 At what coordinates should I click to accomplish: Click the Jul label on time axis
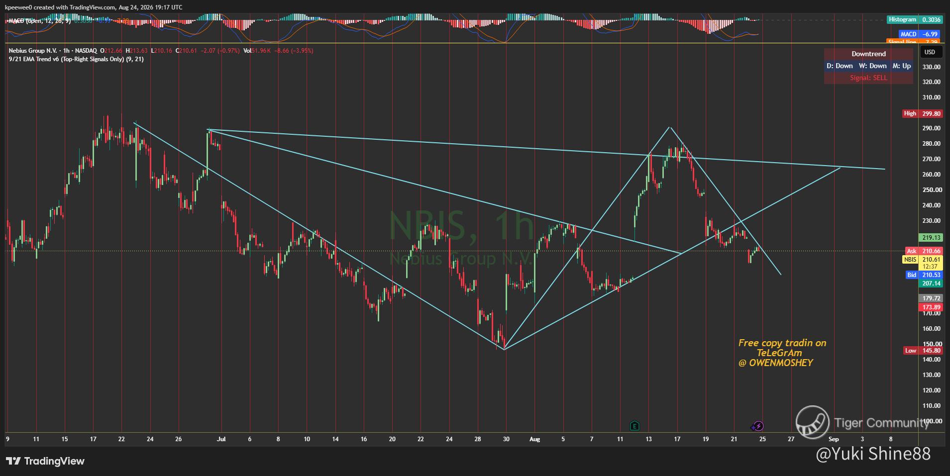click(x=221, y=439)
